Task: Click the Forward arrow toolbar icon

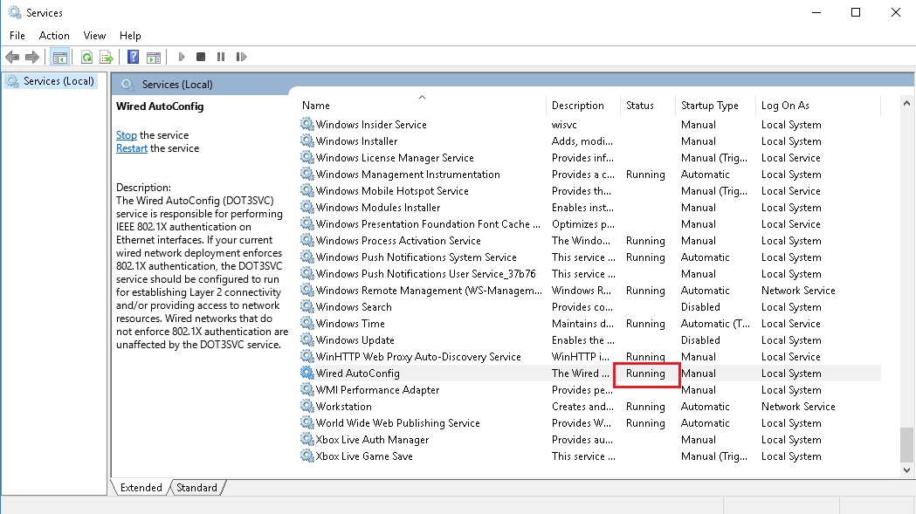Action: click(32, 57)
